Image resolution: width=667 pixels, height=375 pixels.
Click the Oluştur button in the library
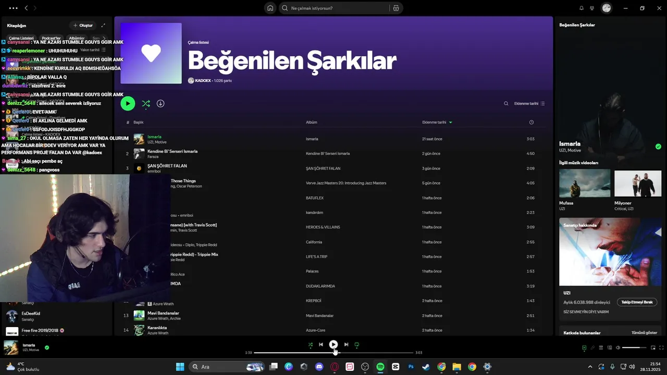(x=83, y=26)
